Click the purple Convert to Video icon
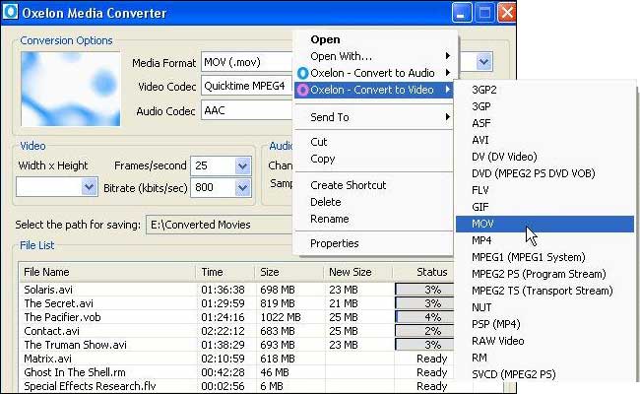 tap(302, 91)
